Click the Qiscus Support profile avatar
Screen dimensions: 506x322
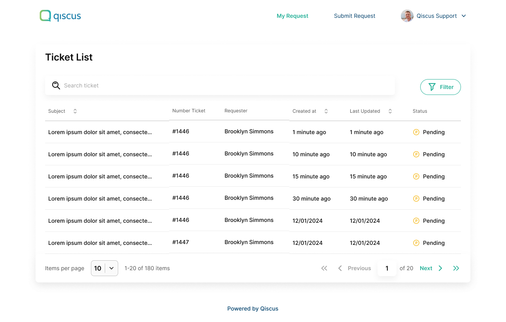click(407, 16)
